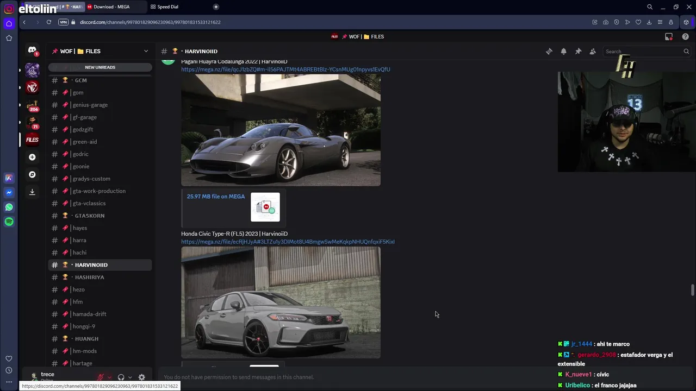Click the Discord inbox icon

669,36
